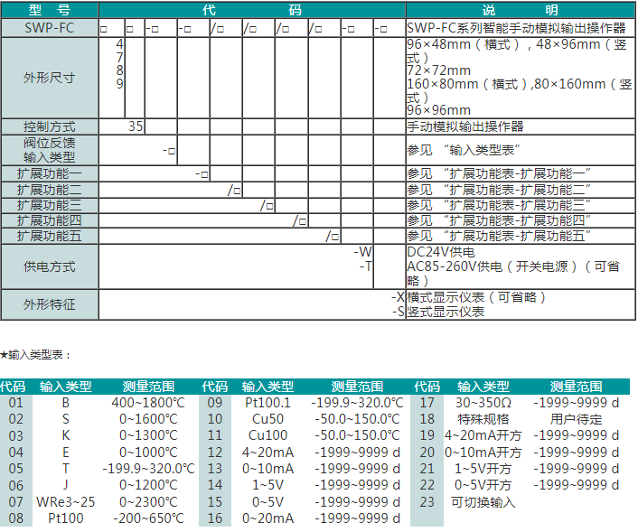Click code '02' in input type table

(16, 419)
